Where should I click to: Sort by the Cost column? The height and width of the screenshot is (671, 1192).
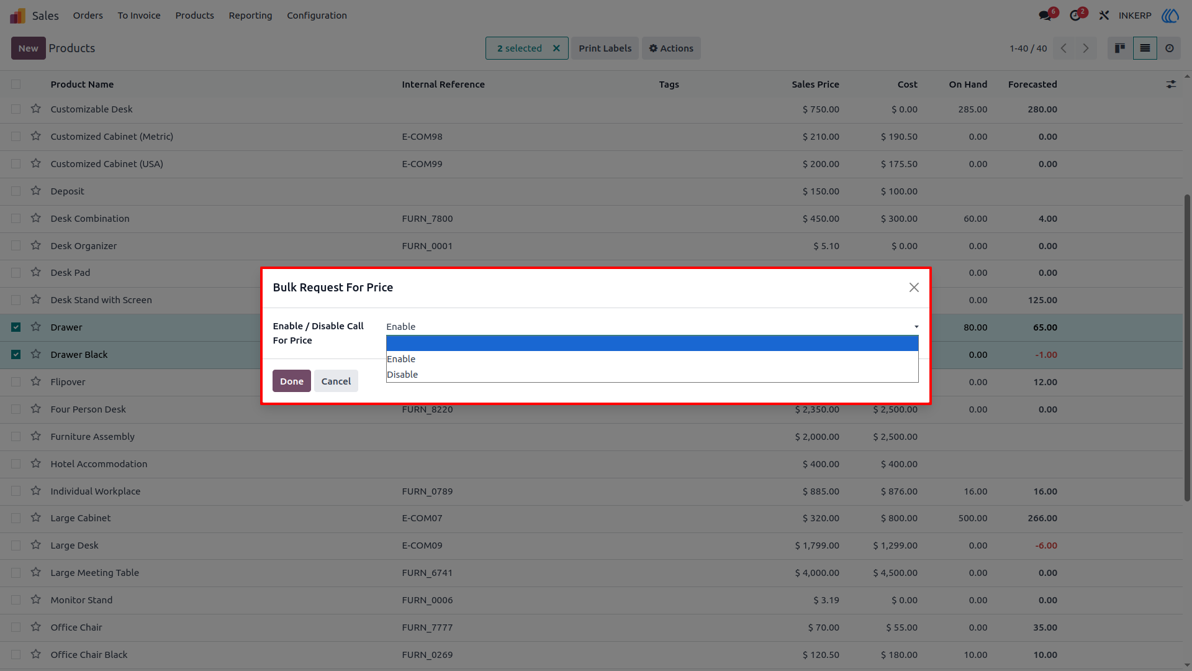coord(907,84)
